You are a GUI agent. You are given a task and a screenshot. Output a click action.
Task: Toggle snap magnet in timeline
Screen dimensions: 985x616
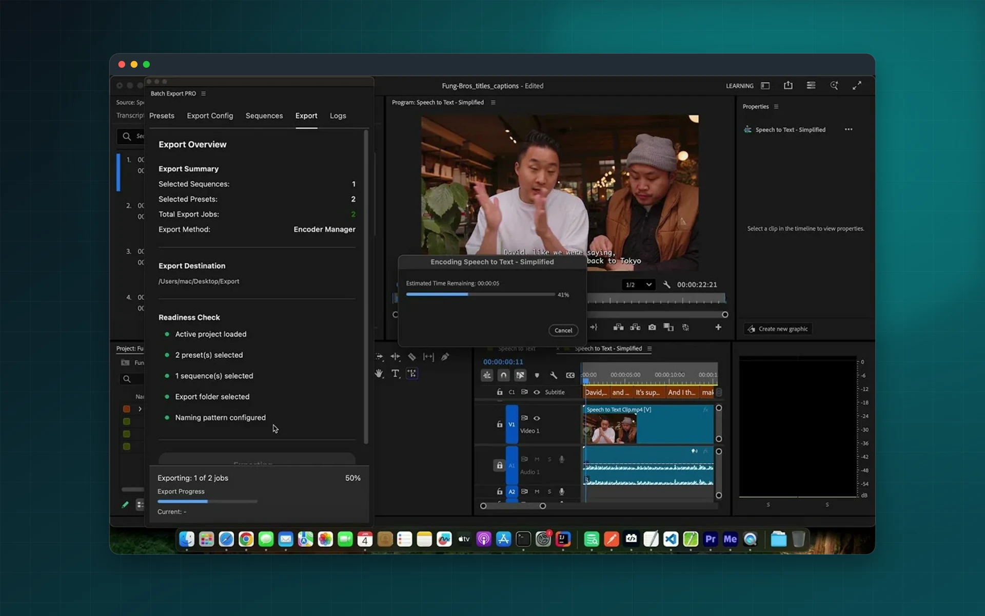coord(504,375)
